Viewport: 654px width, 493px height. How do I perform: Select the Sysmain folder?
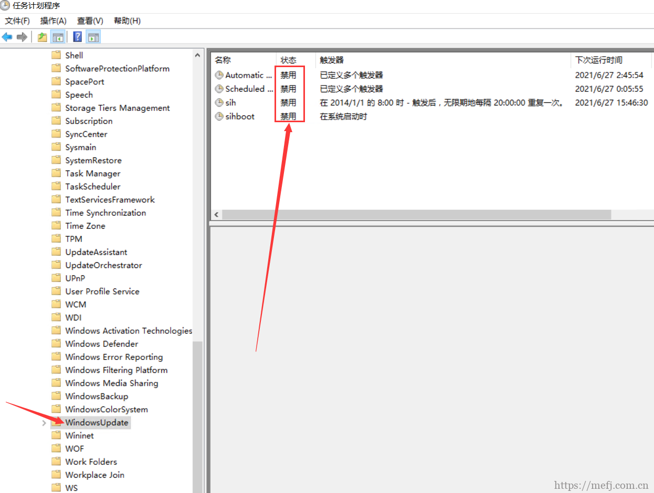[x=81, y=147]
